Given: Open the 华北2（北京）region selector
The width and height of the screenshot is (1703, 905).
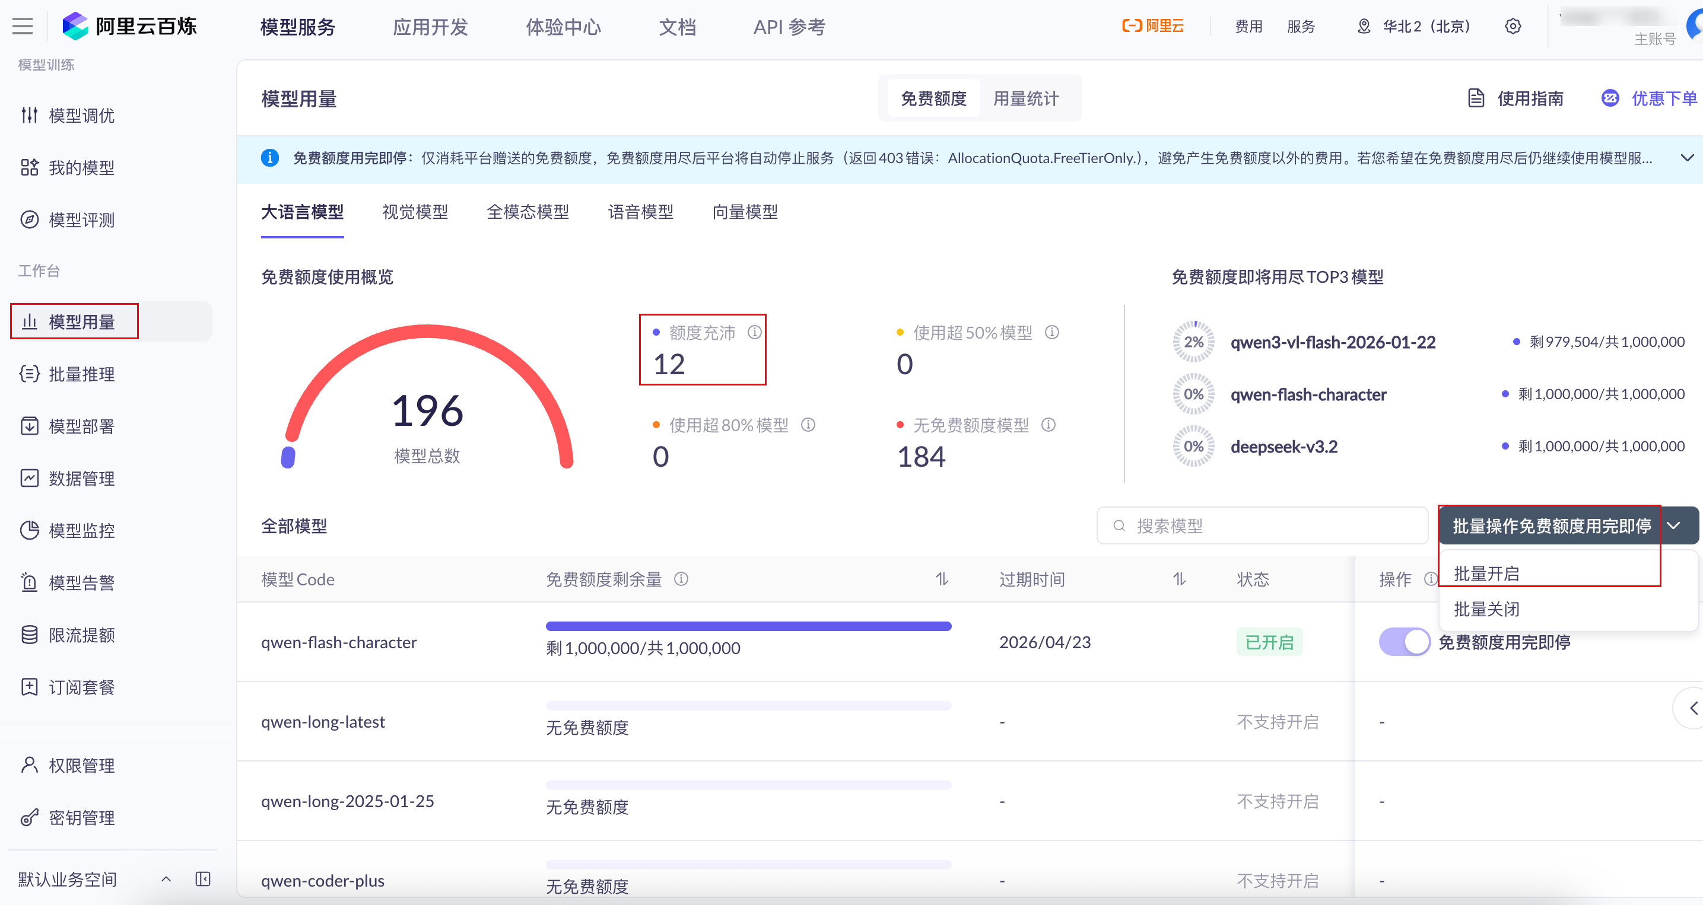Looking at the screenshot, I should click(x=1415, y=27).
